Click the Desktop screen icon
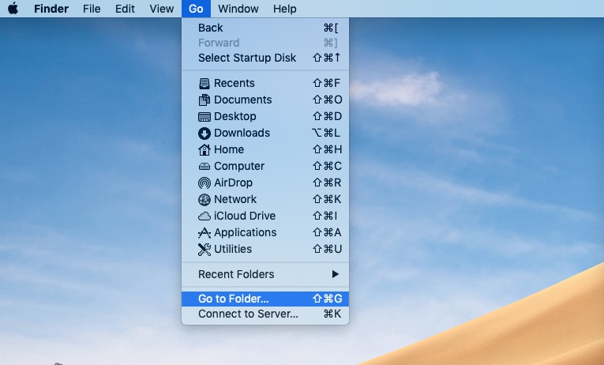The height and width of the screenshot is (365, 604). point(204,116)
